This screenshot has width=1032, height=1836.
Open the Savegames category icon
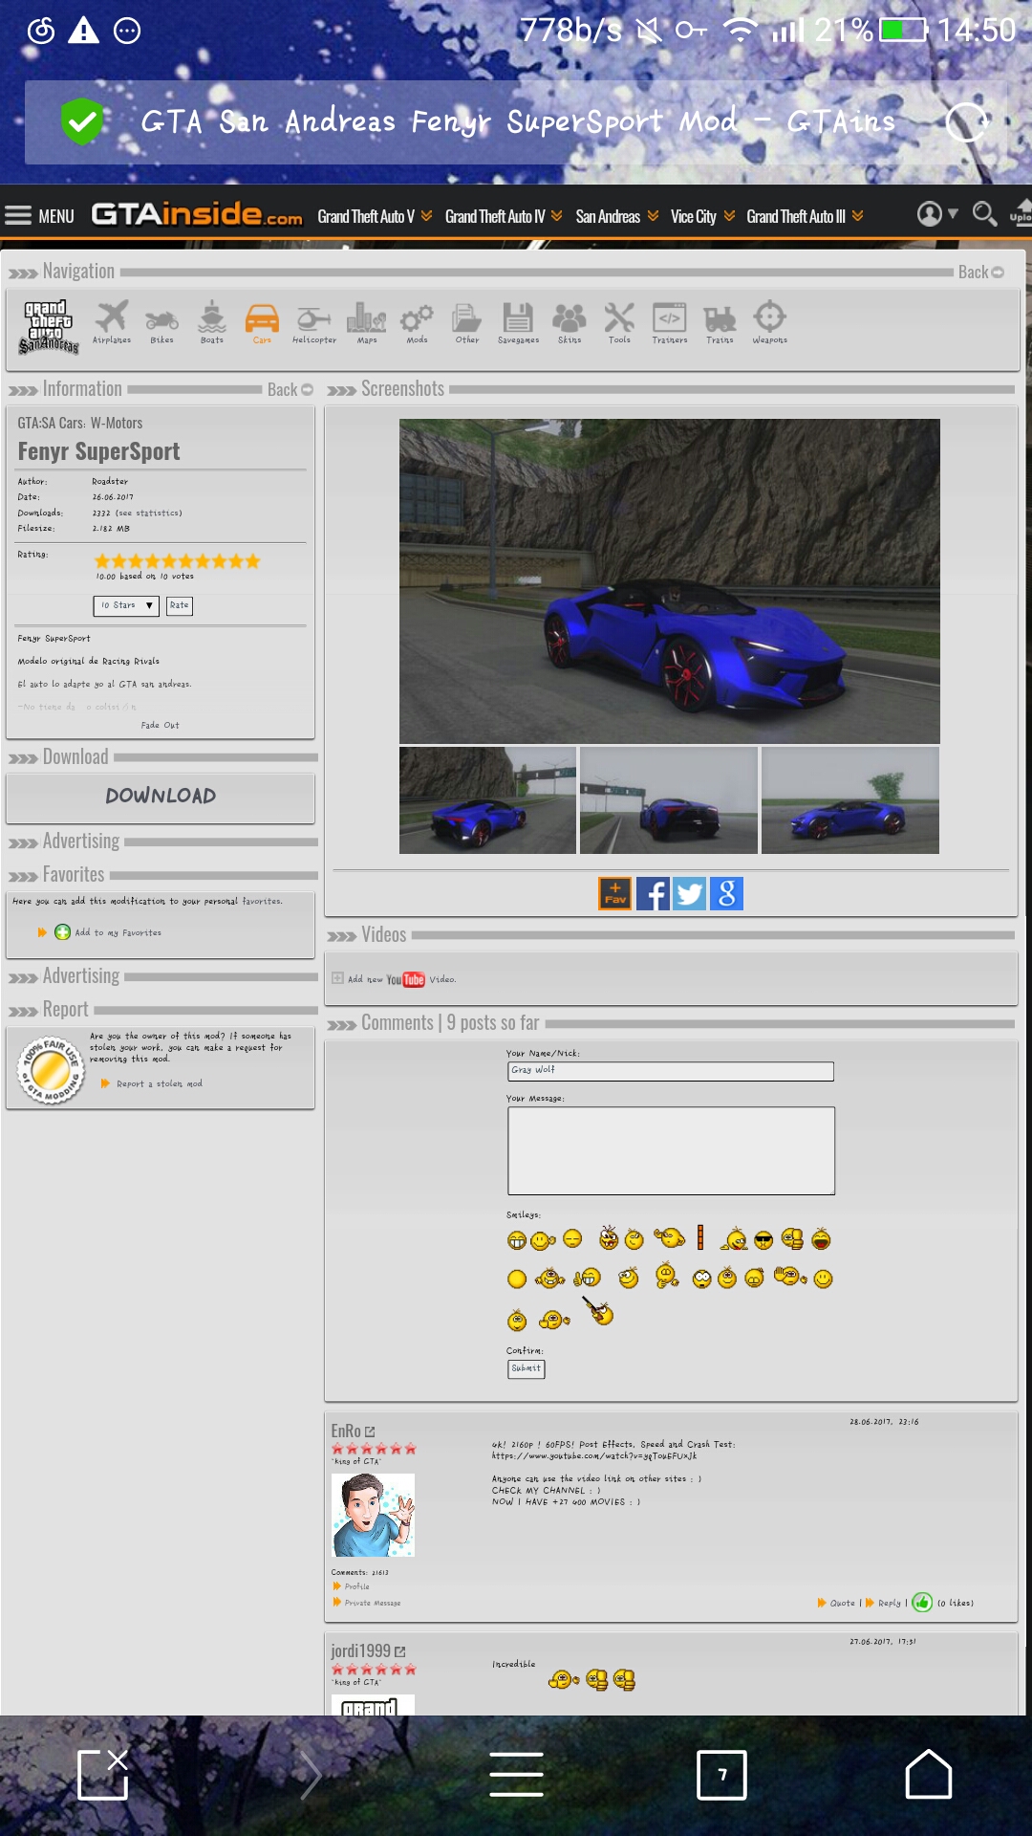point(518,322)
